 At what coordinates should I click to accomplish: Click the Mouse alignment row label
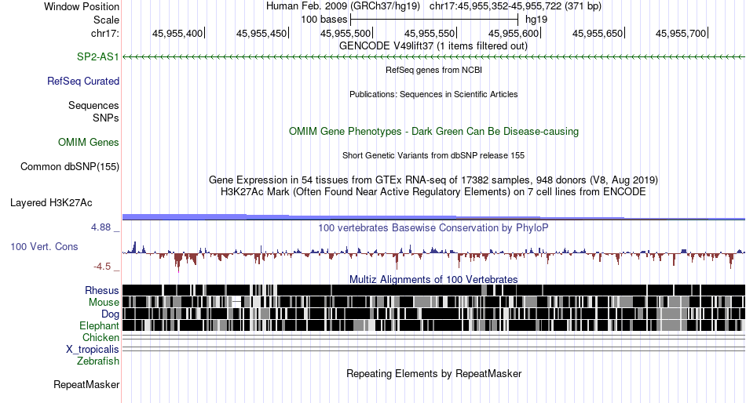pos(104,303)
